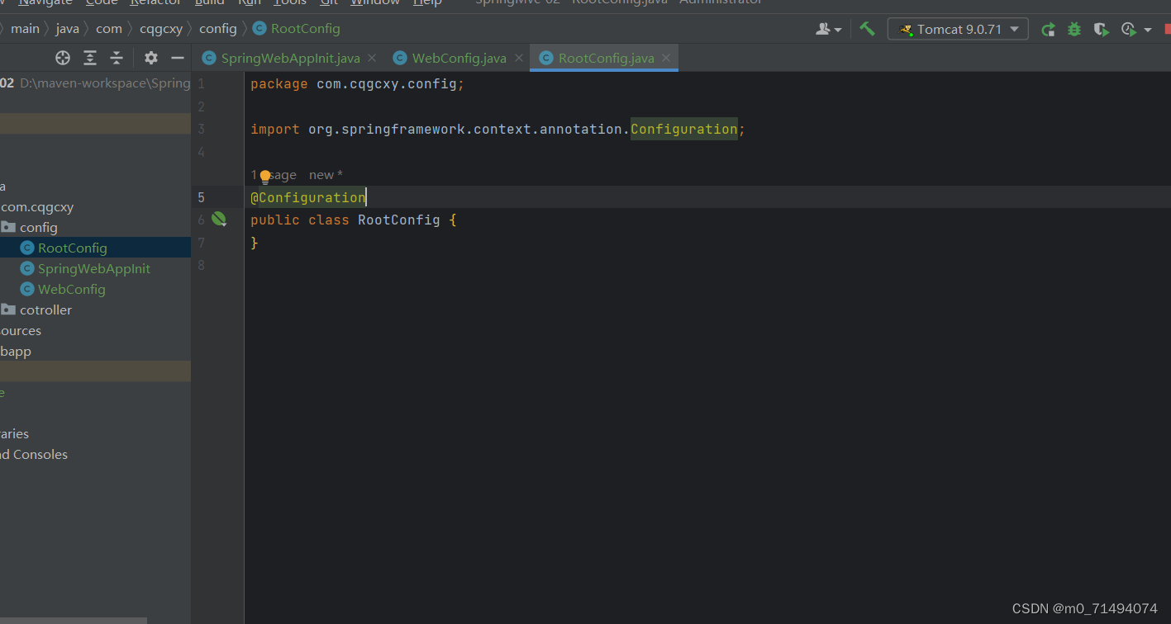Close the SpringWebAppInit.java tab

coord(372,58)
